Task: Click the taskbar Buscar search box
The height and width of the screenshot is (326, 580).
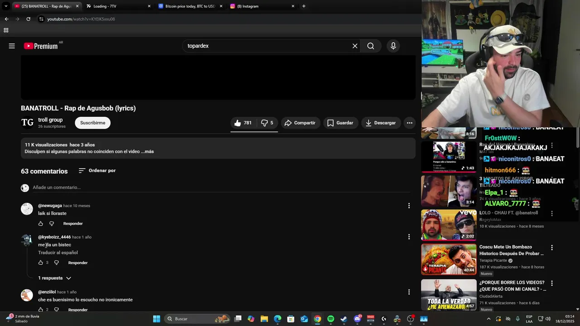Action: pyautogui.click(x=198, y=319)
